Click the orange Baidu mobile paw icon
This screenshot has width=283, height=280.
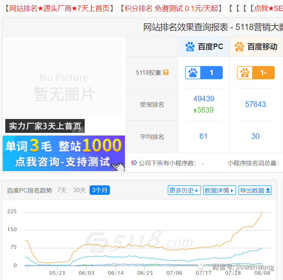[x=239, y=47]
